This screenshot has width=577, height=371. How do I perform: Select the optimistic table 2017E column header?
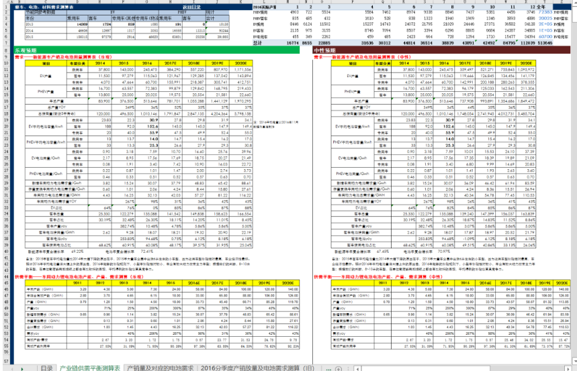(x=171, y=63)
